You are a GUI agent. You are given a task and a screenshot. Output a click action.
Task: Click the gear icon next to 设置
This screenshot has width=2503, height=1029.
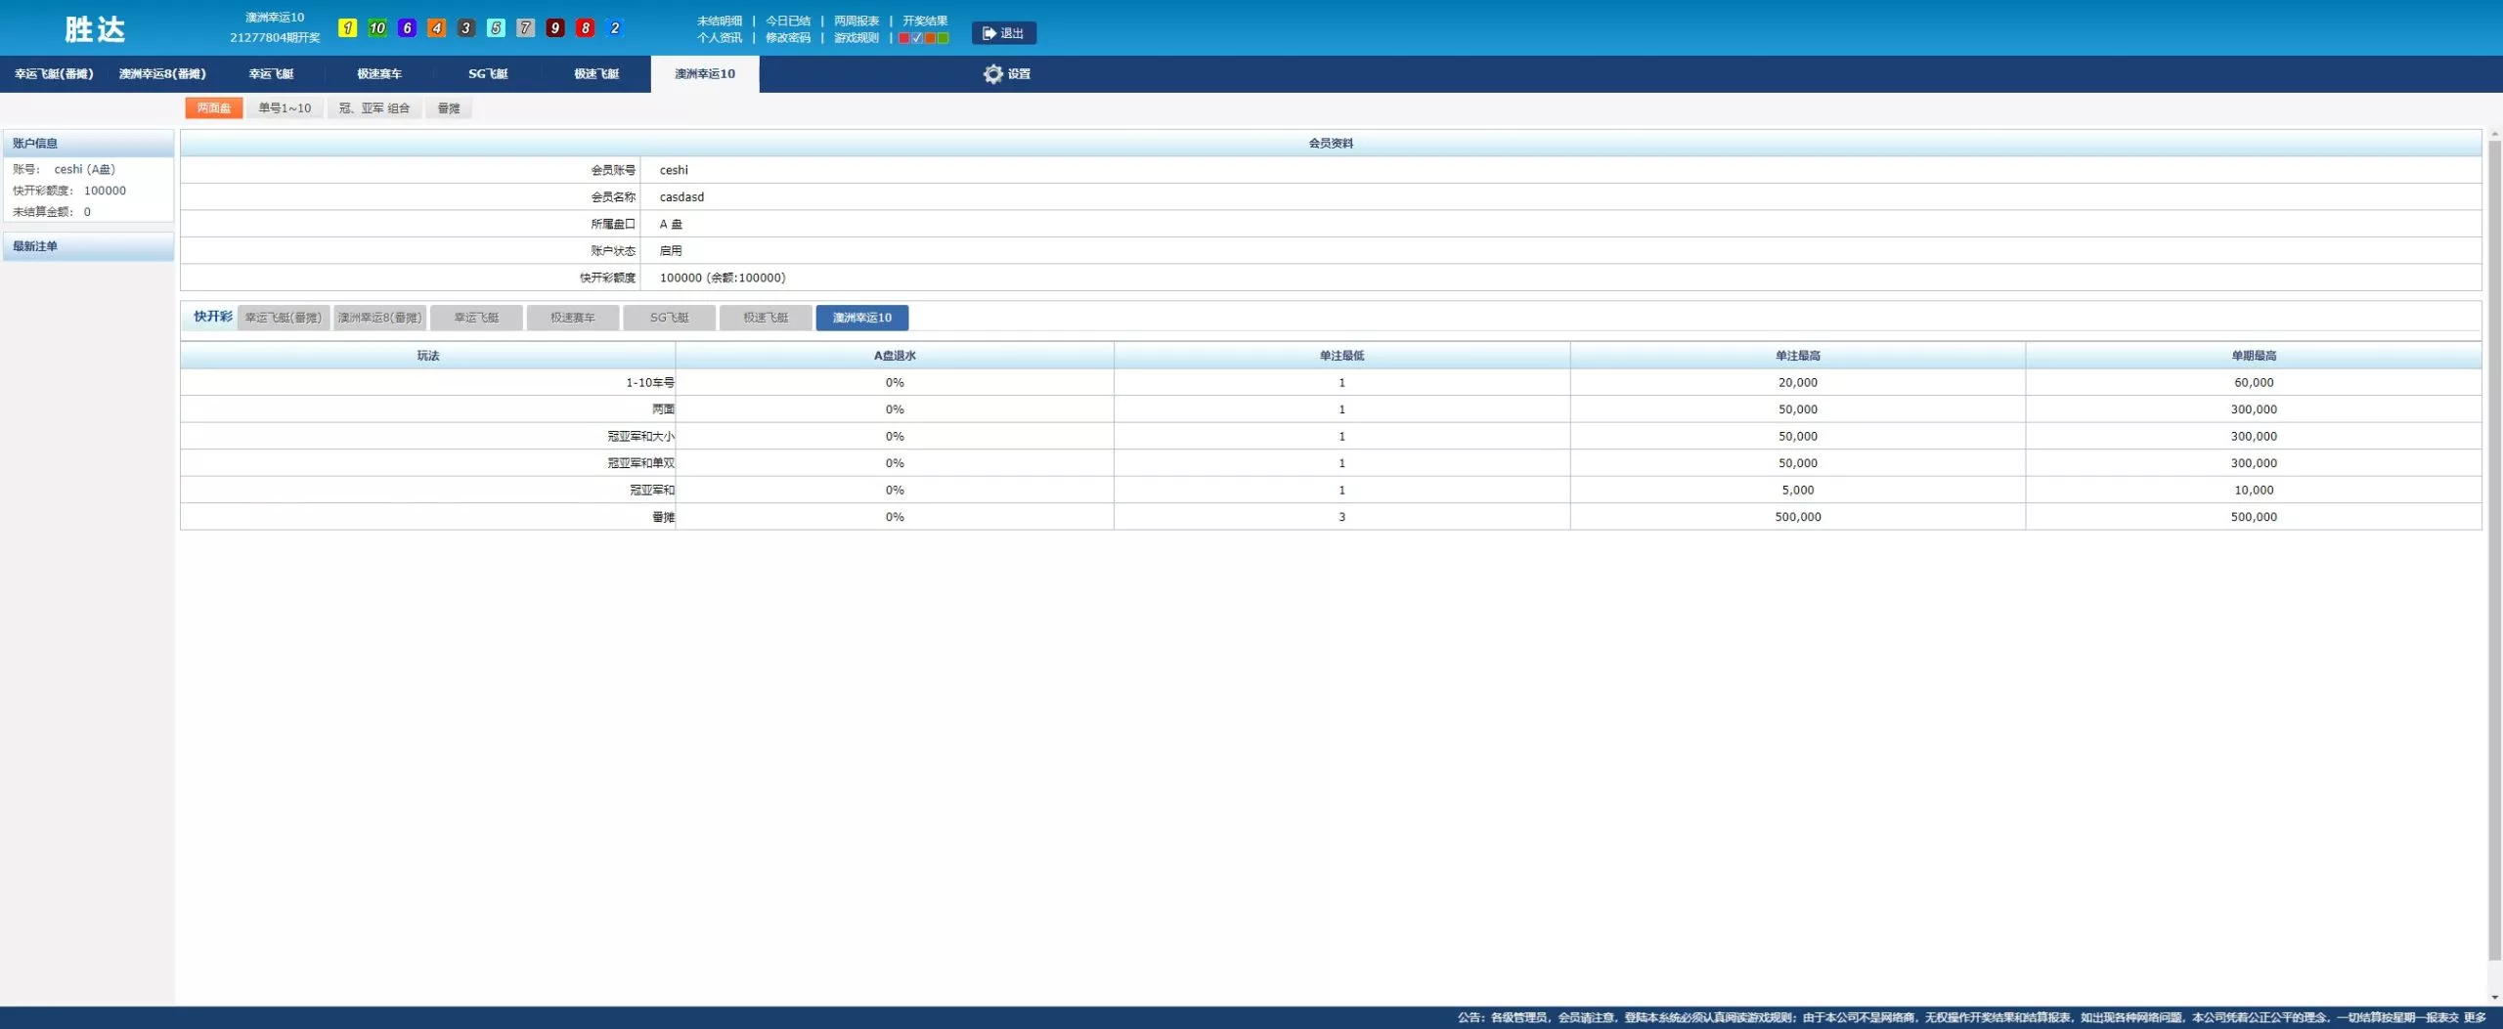tap(992, 74)
